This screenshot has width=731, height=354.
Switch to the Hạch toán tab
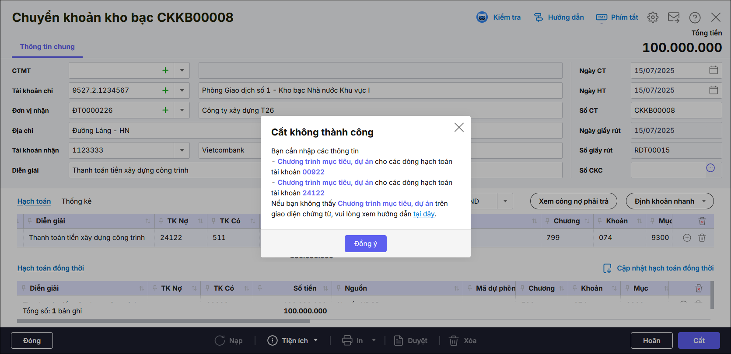tap(34, 201)
